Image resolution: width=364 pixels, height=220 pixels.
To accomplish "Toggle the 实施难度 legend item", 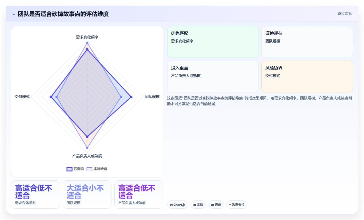I will (x=97, y=169).
